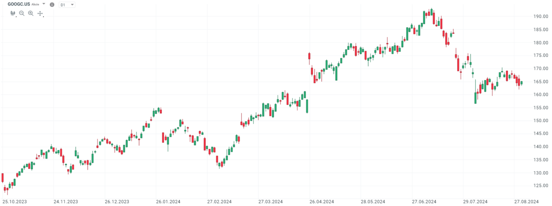Zoom in the chart
552x206 pixels.
click(x=31, y=13)
